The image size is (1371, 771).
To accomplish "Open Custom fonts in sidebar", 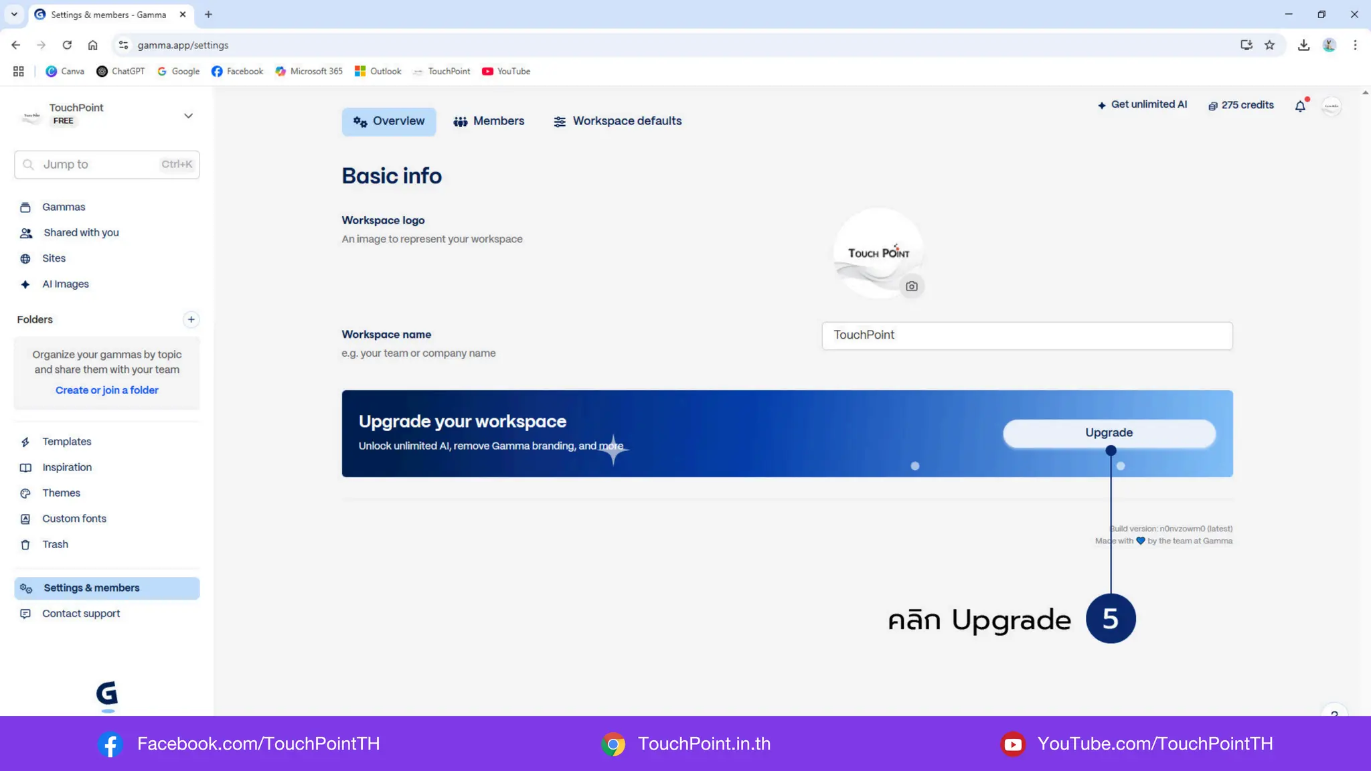I will coord(74,519).
